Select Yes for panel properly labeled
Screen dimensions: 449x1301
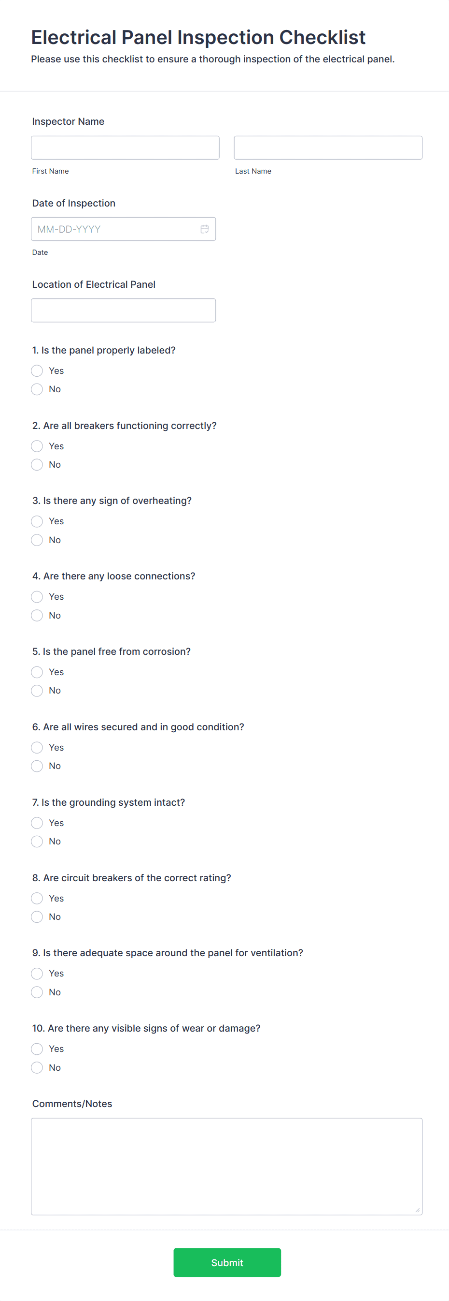point(36,370)
